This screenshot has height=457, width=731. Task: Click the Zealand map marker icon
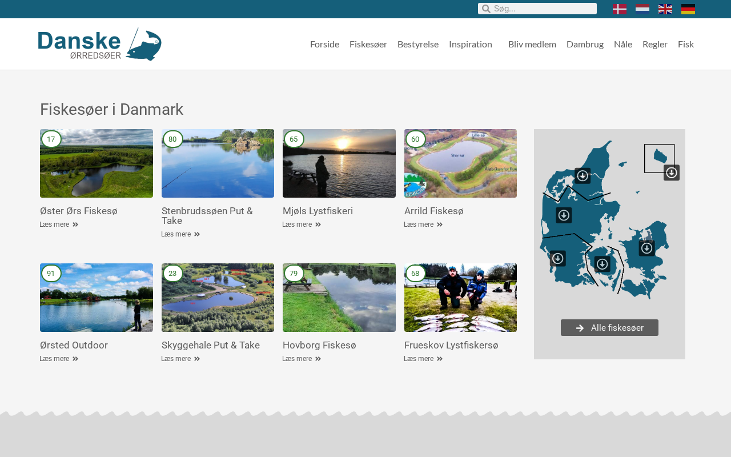(647, 248)
